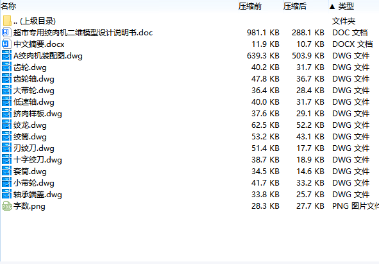The image size is (379, 264).
Task: Select the file 低速轴.dwg
Action: click(x=34, y=102)
